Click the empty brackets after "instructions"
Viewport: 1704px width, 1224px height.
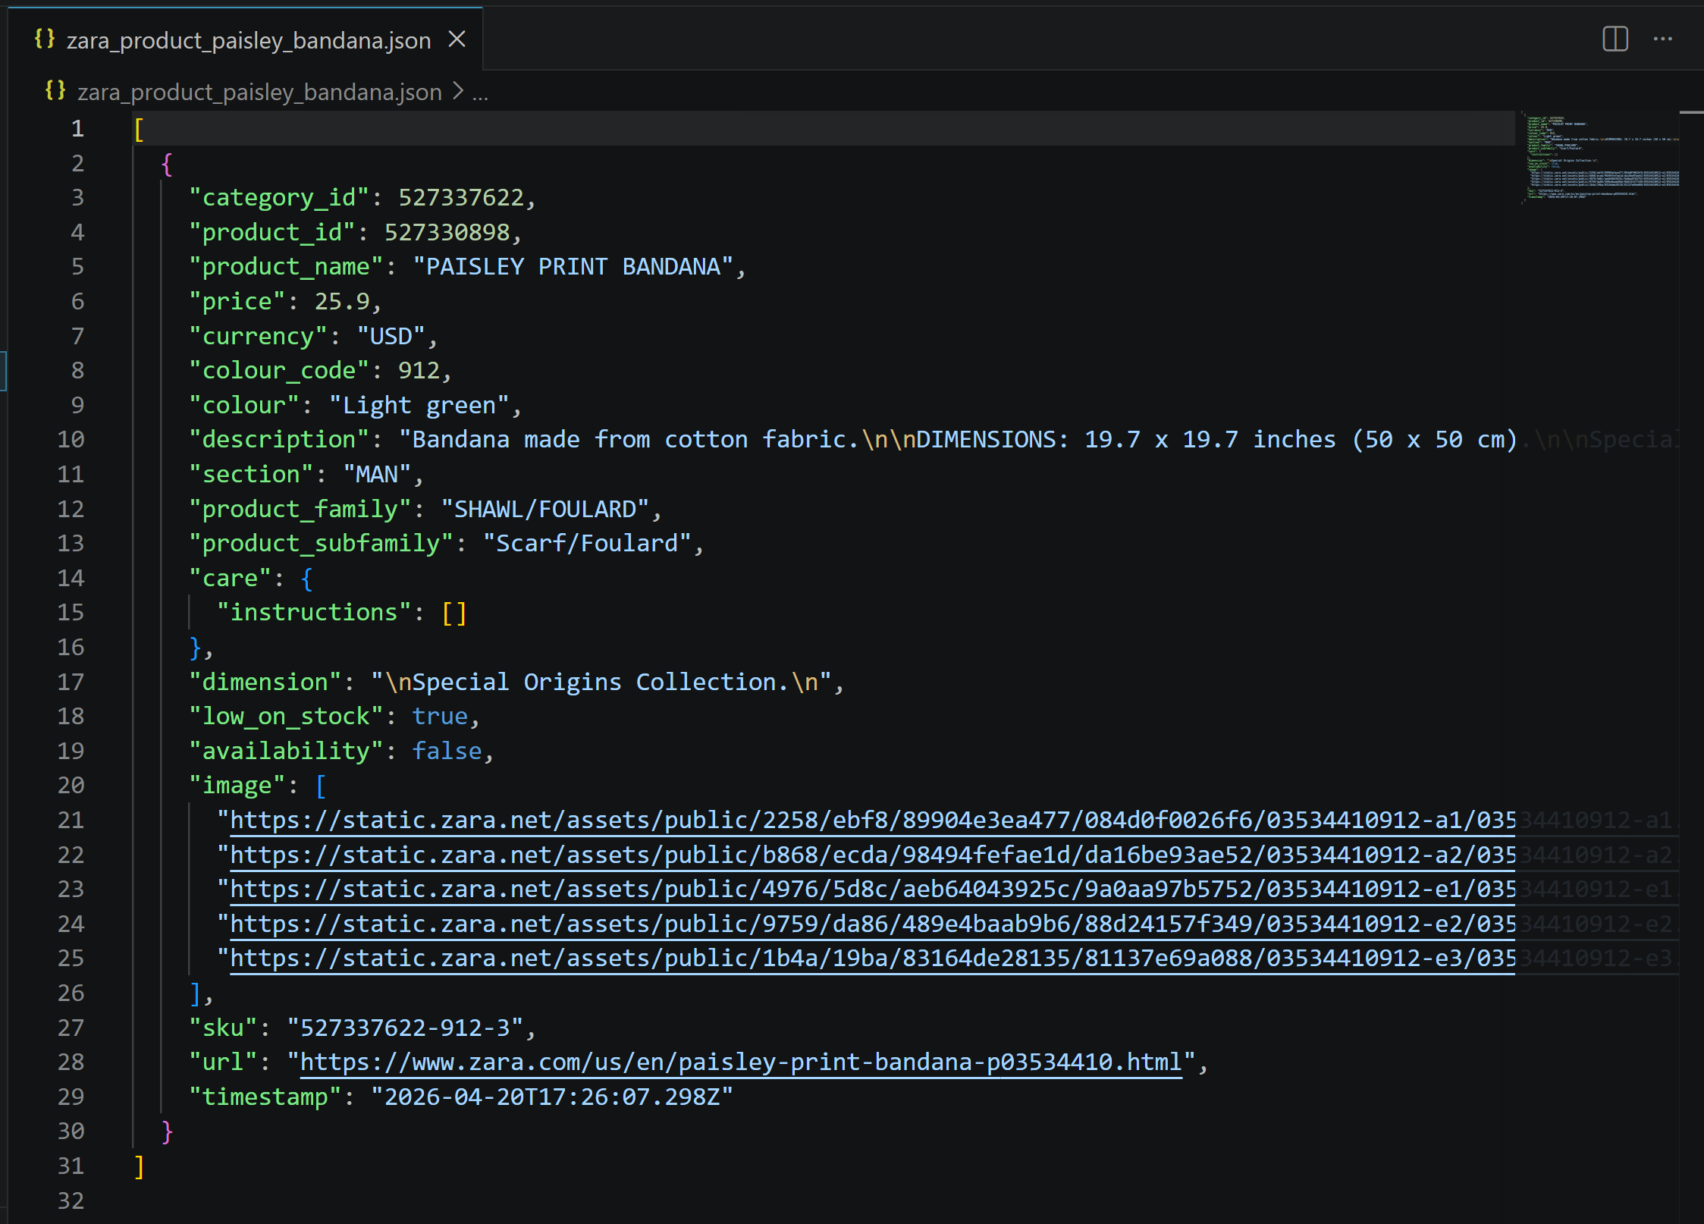pos(453,613)
